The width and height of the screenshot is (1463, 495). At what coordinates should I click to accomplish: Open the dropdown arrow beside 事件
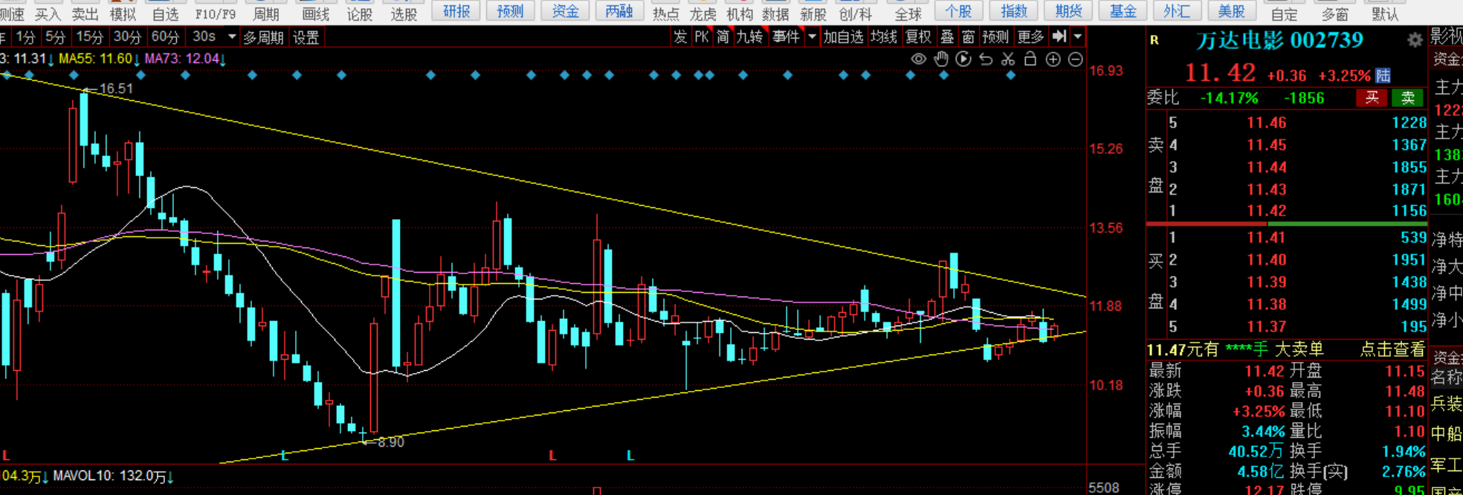(812, 36)
